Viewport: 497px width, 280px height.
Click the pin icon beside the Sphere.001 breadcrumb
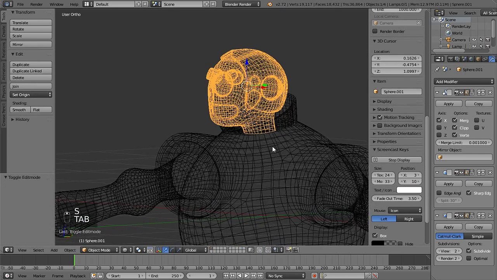tap(438, 70)
